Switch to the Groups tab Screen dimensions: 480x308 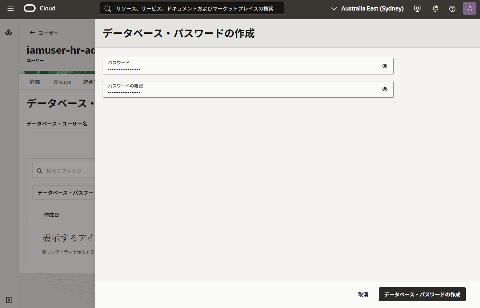[x=62, y=82]
